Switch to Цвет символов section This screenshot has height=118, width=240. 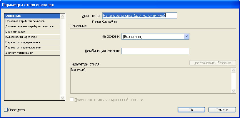[32, 32]
